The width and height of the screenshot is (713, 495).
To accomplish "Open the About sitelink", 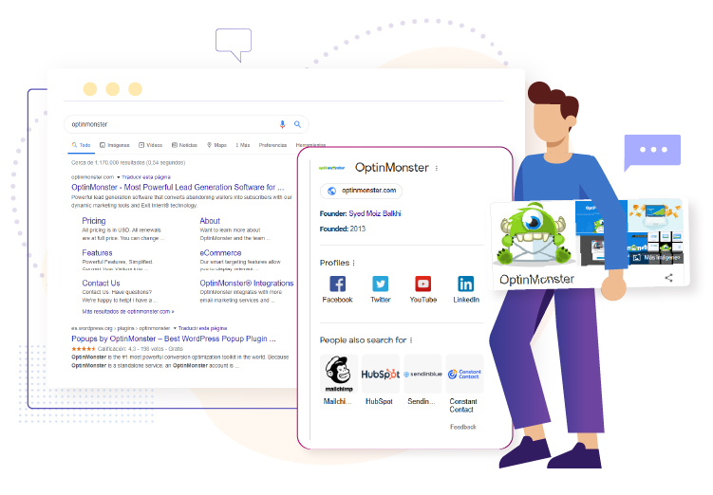I will point(210,221).
